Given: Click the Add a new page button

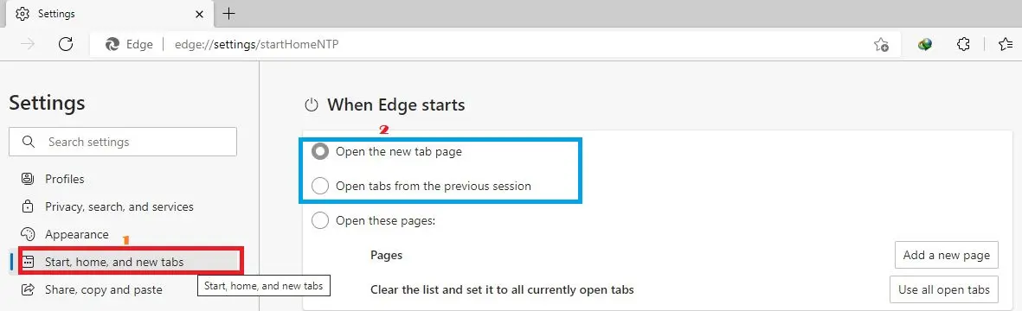Looking at the screenshot, I should point(947,255).
